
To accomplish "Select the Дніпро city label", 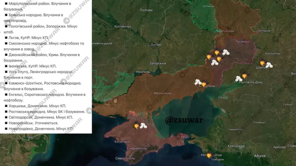I will click(x=156, y=44).
